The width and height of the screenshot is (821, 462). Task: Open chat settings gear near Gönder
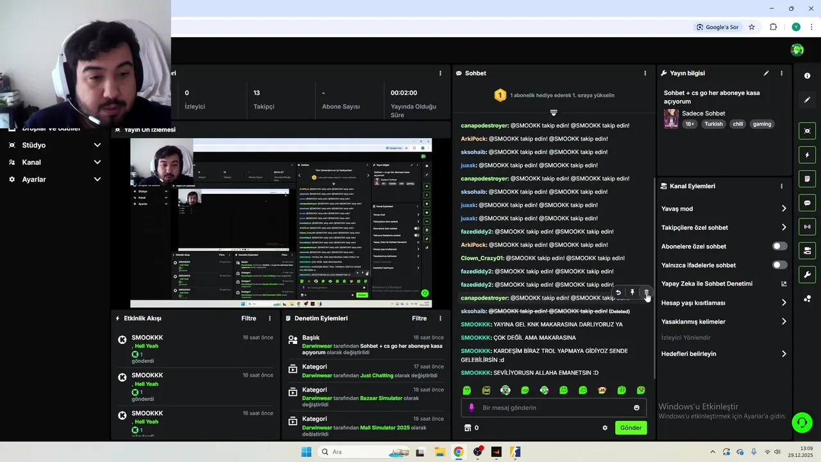(x=605, y=428)
